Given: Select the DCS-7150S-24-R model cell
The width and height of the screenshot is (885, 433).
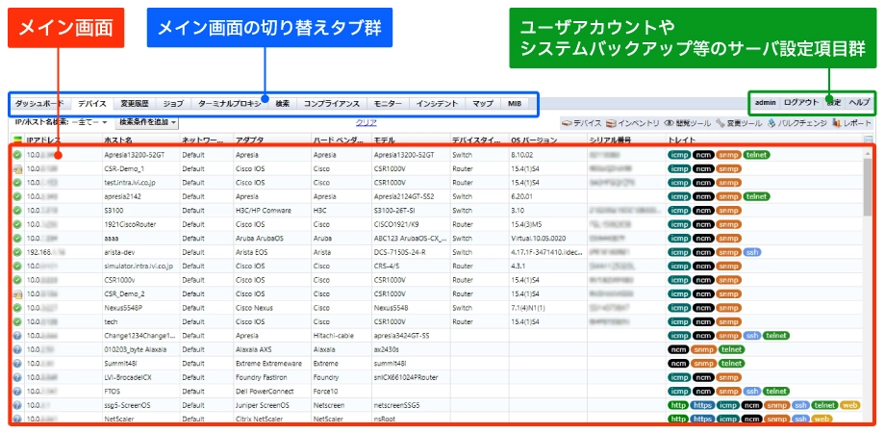Looking at the screenshot, I should [411, 252].
